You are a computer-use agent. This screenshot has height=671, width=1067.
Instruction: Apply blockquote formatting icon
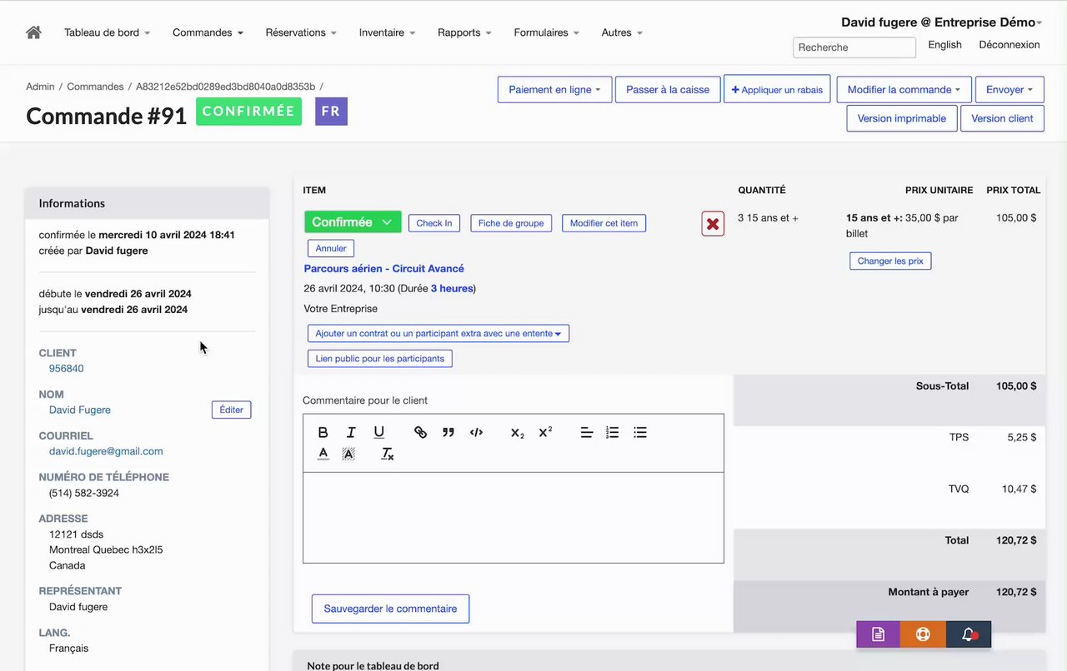448,432
